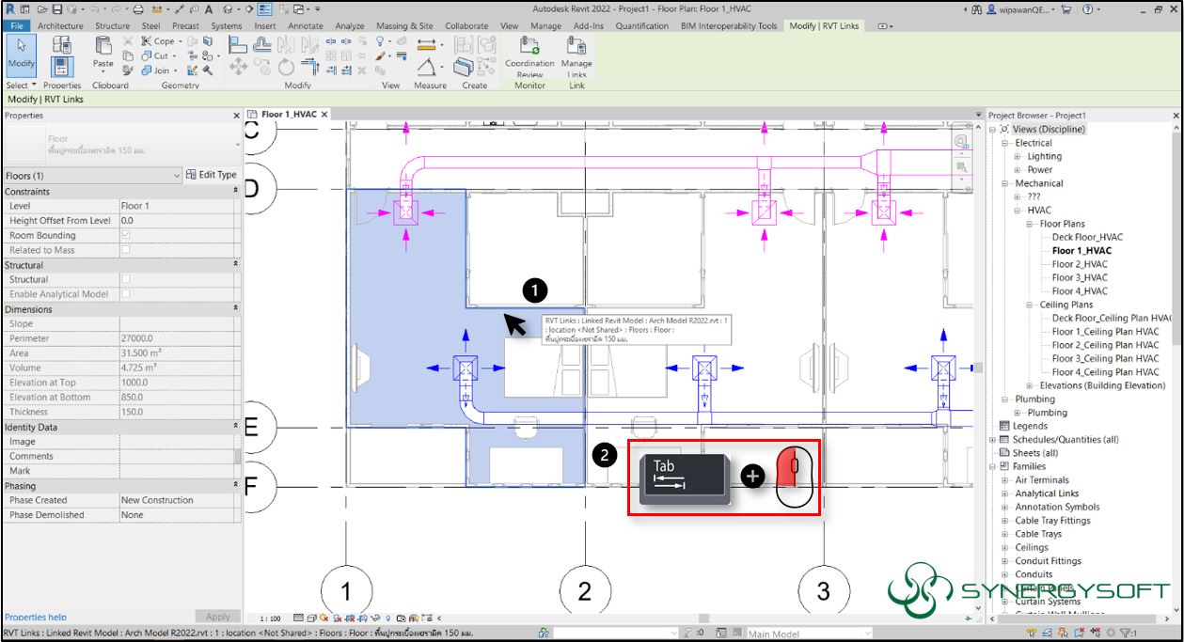
Task: Click the Edit Type button
Action: tap(211, 176)
